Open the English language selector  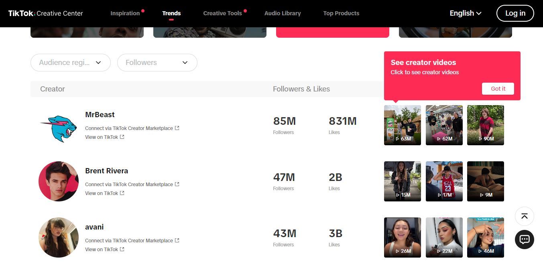[465, 13]
